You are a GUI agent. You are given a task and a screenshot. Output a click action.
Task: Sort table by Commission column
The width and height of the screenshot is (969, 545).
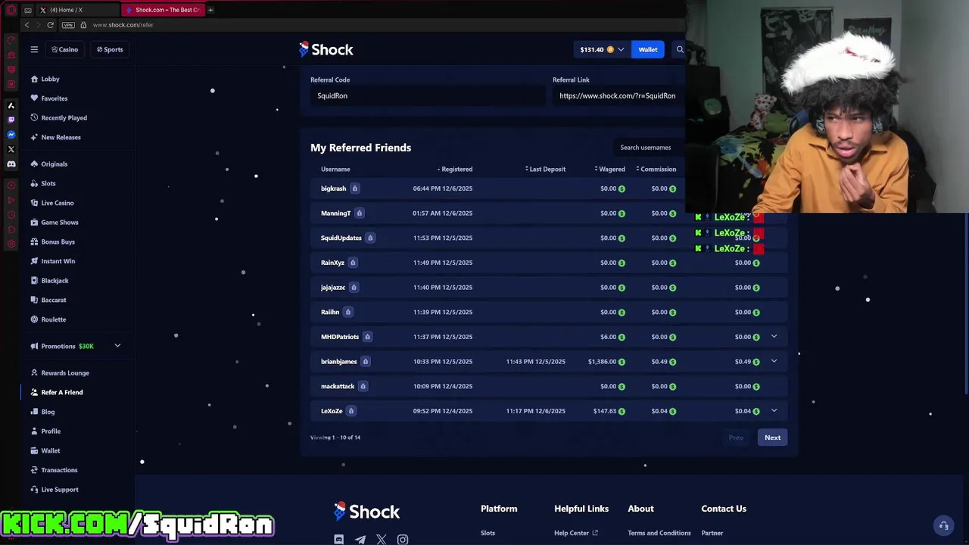(x=656, y=169)
